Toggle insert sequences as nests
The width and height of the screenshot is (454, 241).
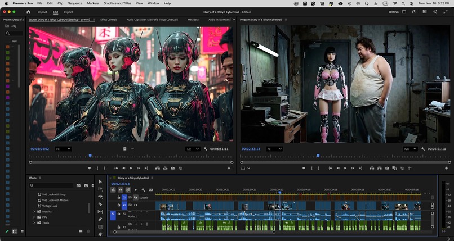(113, 190)
